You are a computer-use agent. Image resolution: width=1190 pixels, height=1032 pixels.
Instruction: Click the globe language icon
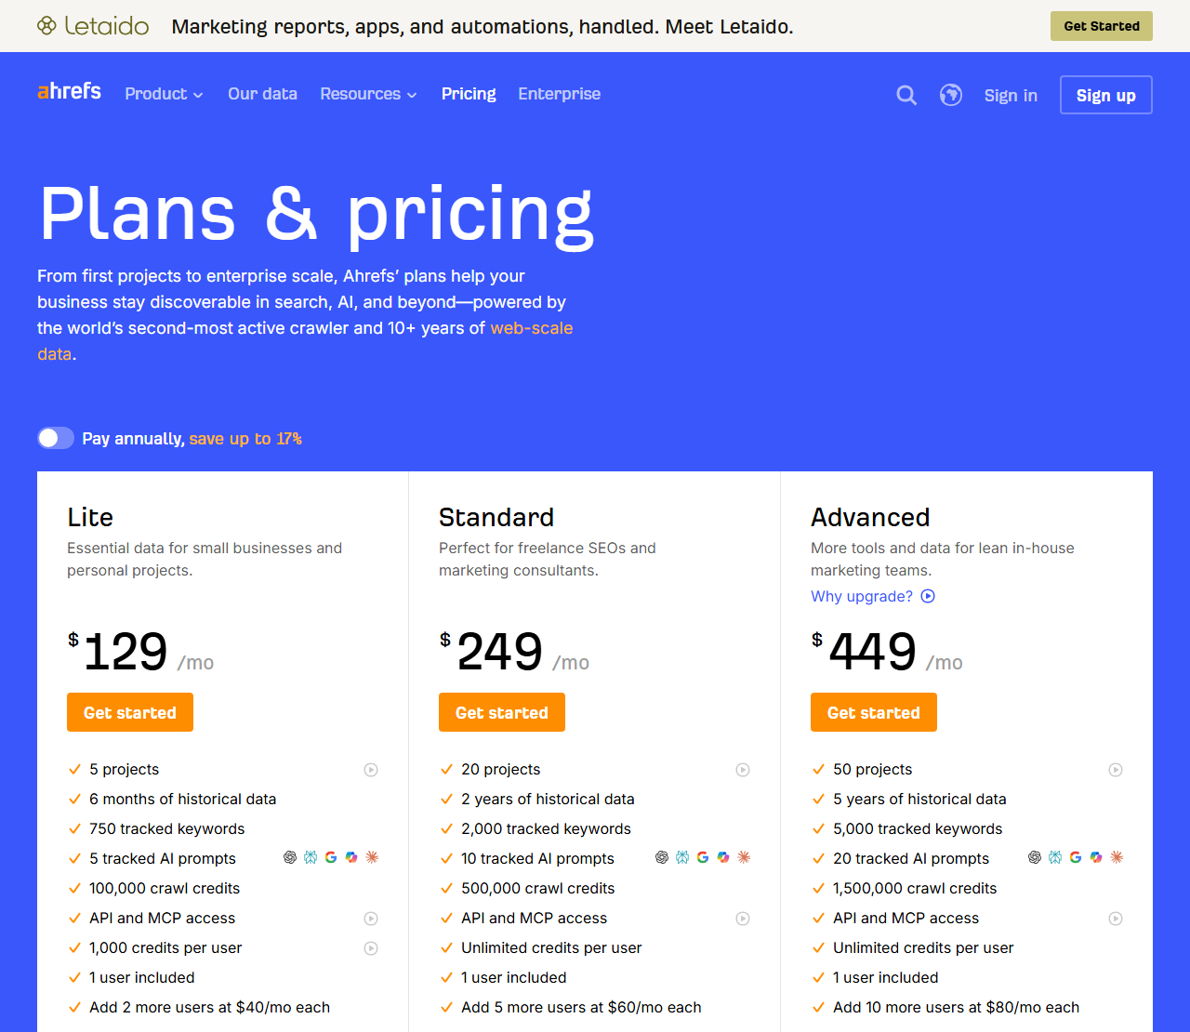[950, 95]
